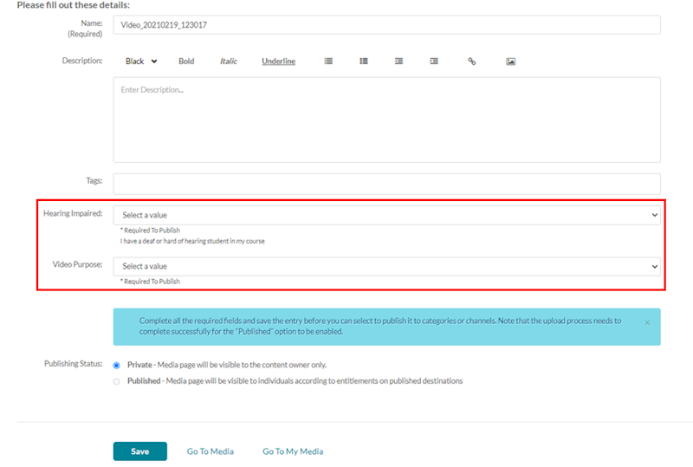This screenshot has height=467, width=693.
Task: Follow the Go To Media link
Action: point(210,451)
